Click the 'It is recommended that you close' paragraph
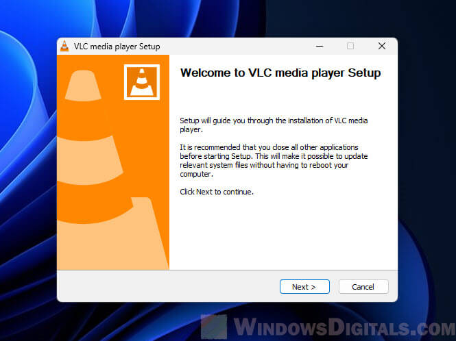This screenshot has width=456, height=341. [274, 161]
